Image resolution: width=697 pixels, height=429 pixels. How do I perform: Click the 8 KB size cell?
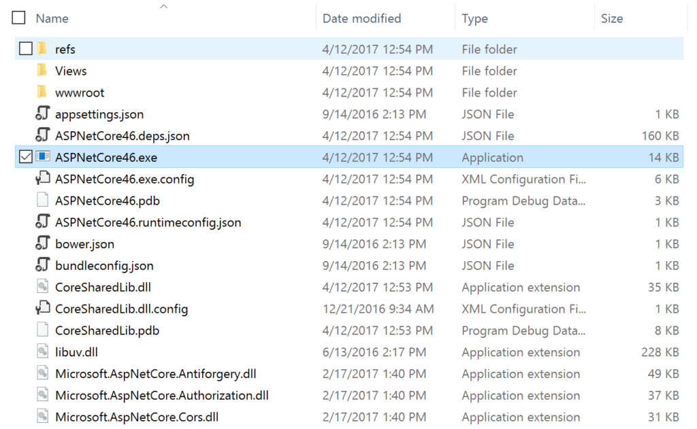(667, 331)
